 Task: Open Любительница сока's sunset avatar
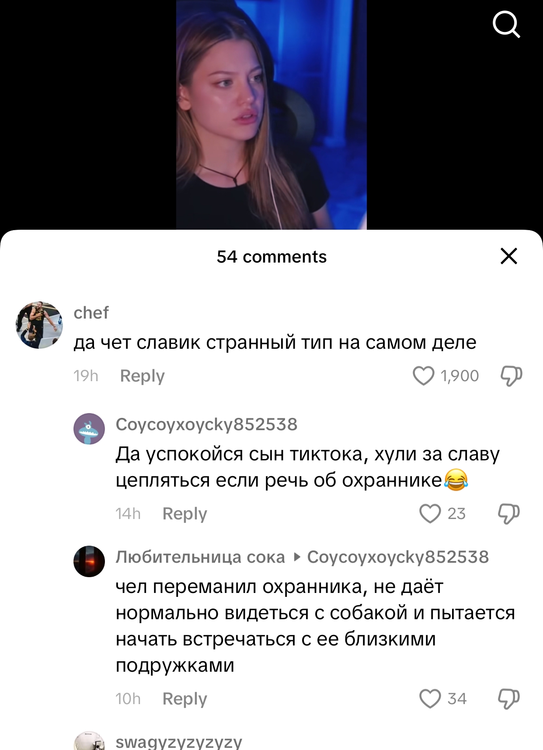(x=89, y=561)
